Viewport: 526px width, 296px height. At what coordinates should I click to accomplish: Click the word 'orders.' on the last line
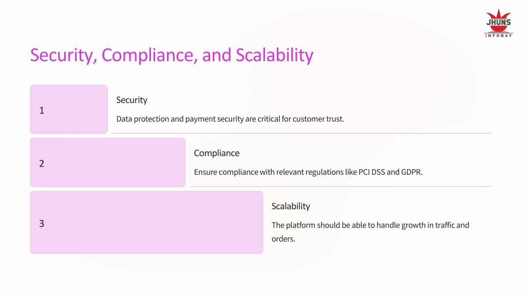coord(284,239)
